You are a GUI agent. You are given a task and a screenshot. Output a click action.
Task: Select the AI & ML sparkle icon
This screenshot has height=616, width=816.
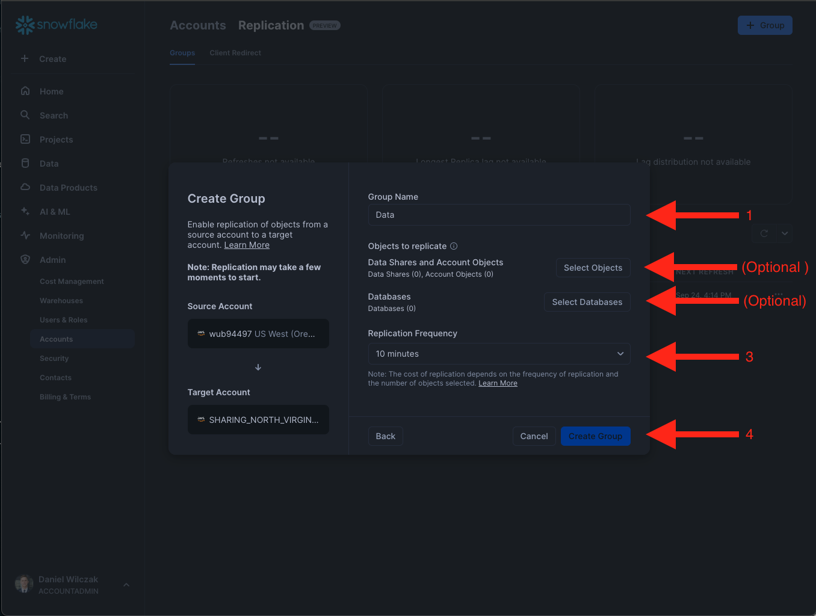(25, 211)
